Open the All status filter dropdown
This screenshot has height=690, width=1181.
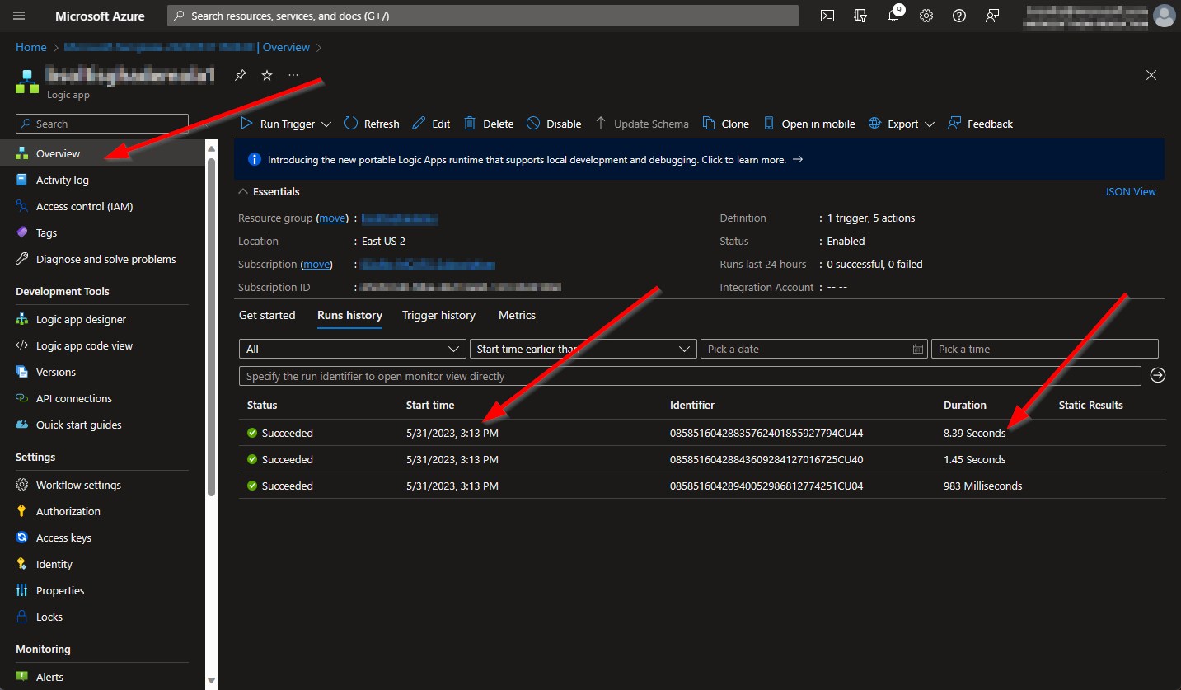coord(352,349)
